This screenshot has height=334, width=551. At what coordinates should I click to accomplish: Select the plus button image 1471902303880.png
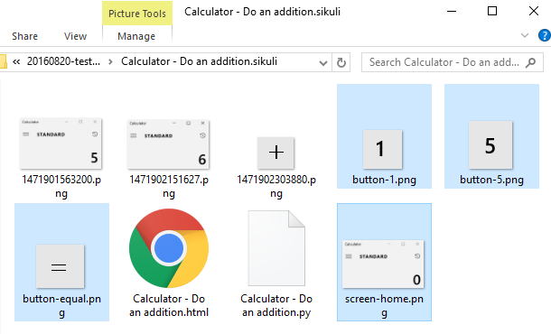click(x=275, y=153)
